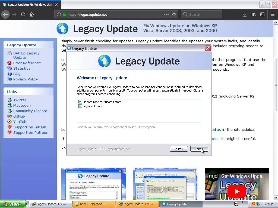Click the legacyupdate.net address bar URL

(88, 15)
